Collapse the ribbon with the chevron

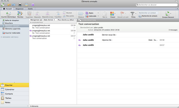pyautogui.click(x=178, y=9)
